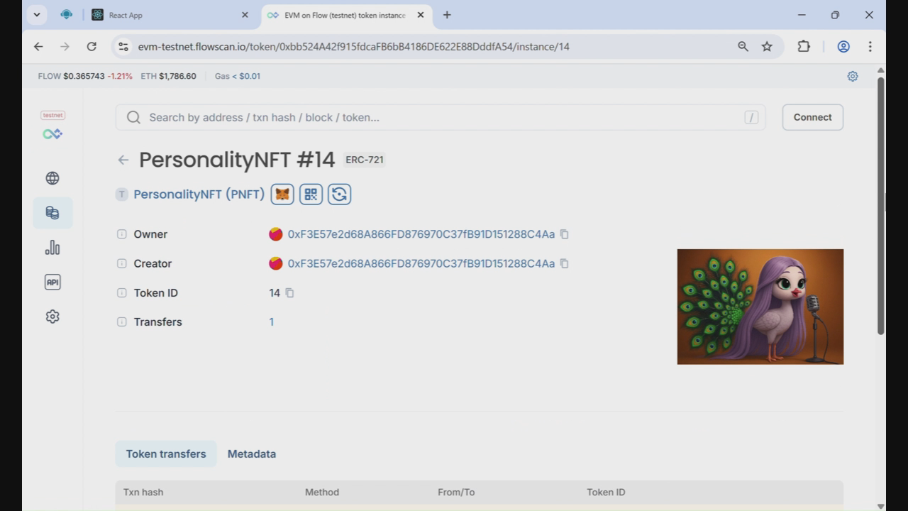The image size is (908, 511).
Task: Switch to the React App tab
Action: (170, 15)
